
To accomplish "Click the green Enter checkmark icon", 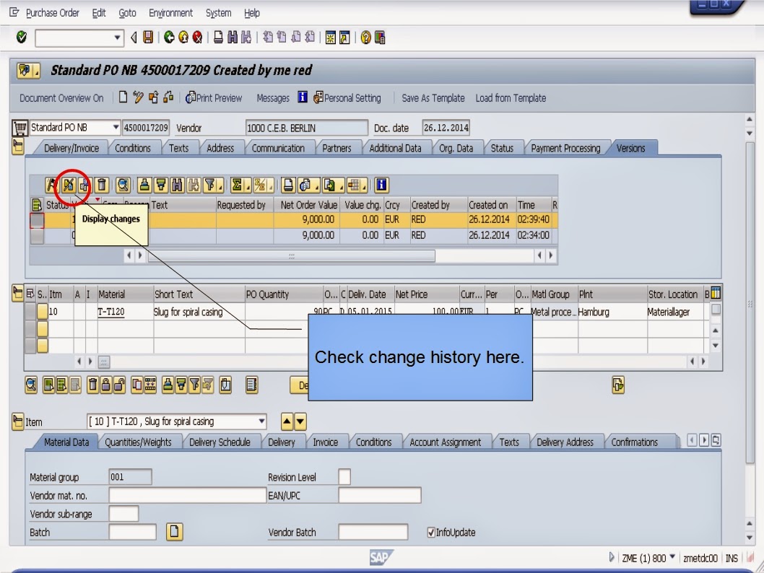I will point(22,37).
